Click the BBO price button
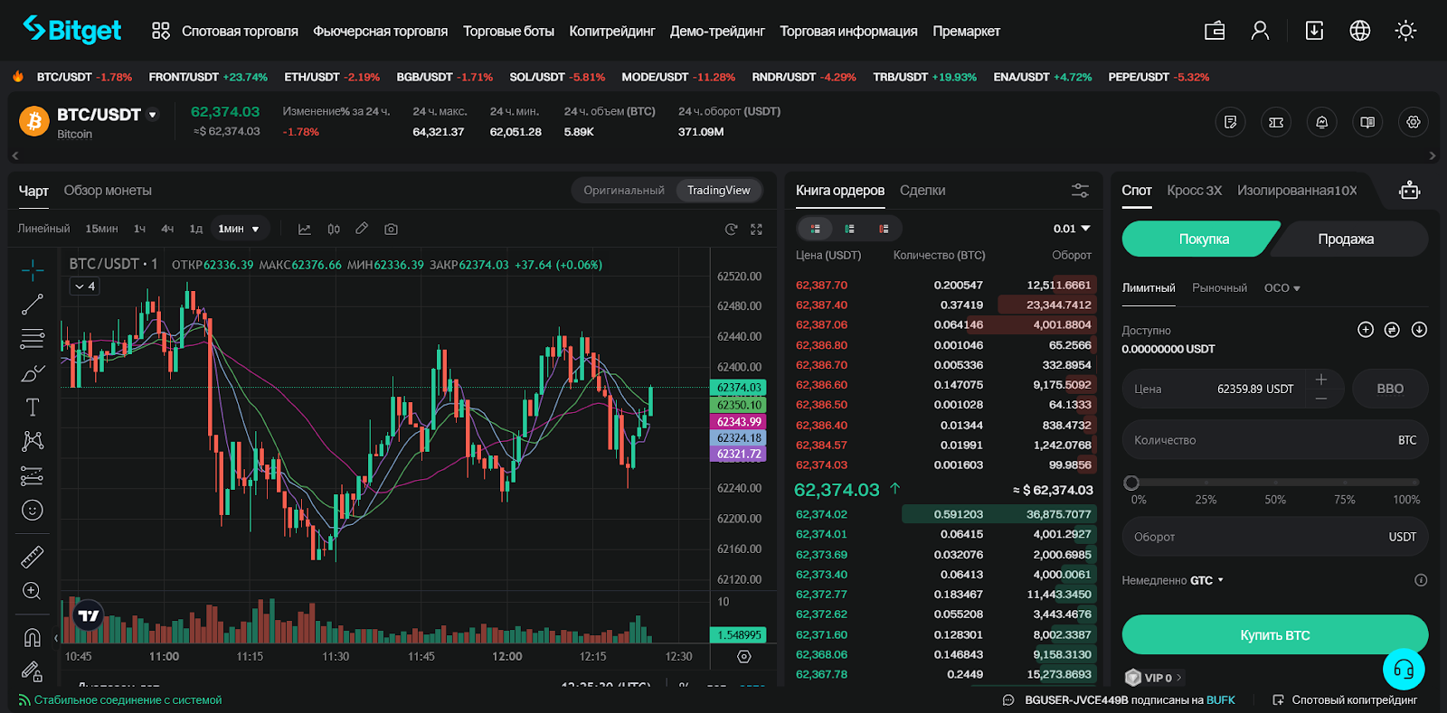This screenshot has height=713, width=1447. click(x=1390, y=389)
